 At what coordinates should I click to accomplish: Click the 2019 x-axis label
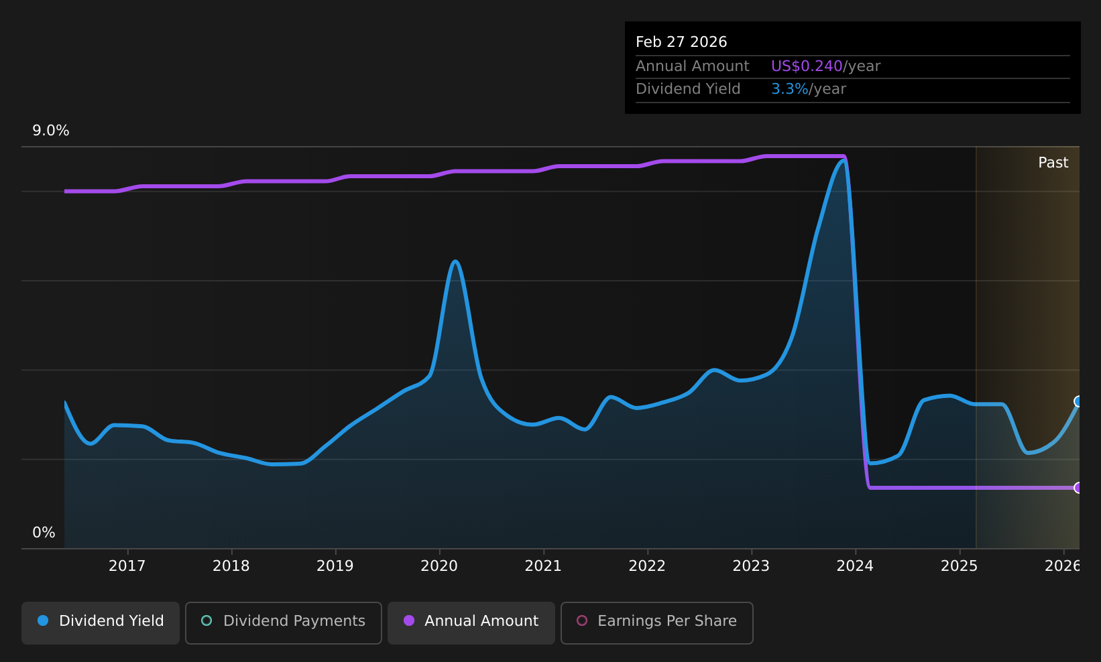335,566
